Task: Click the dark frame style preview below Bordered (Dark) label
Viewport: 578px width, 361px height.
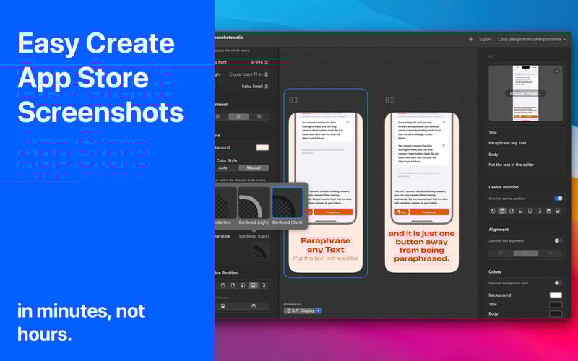Action: coord(260,251)
